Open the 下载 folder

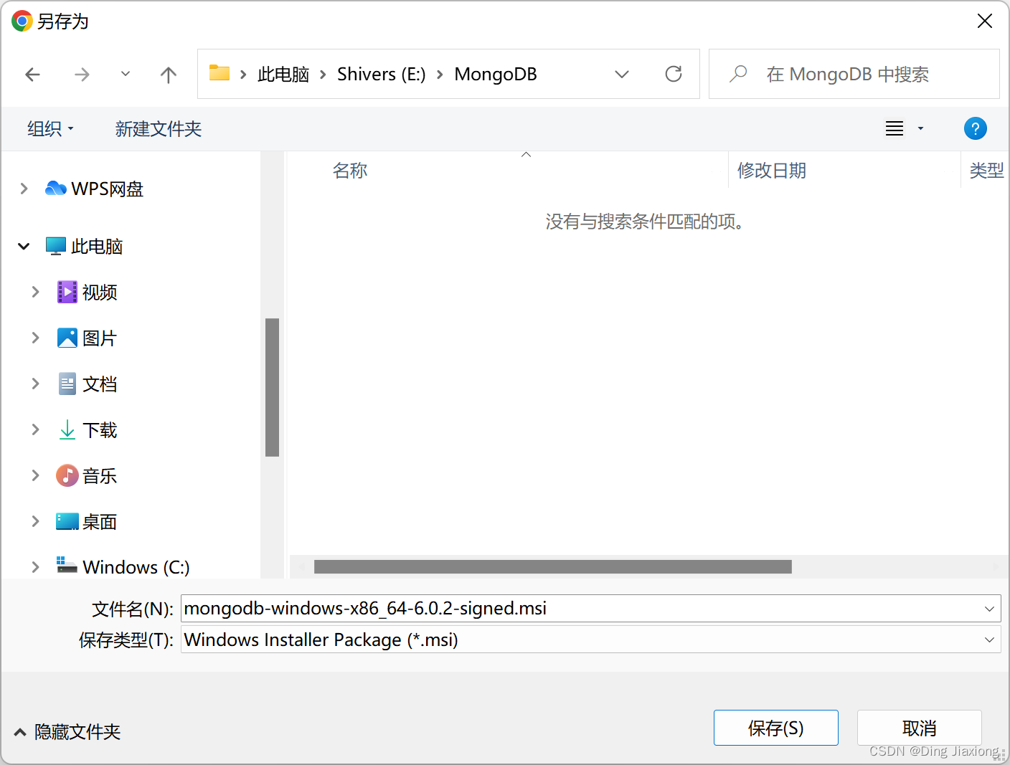pyautogui.click(x=87, y=430)
